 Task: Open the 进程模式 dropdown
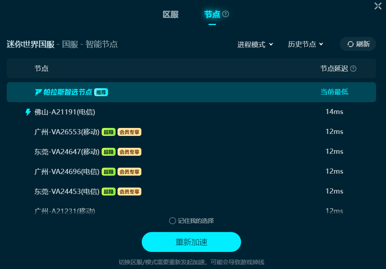pyautogui.click(x=255, y=45)
